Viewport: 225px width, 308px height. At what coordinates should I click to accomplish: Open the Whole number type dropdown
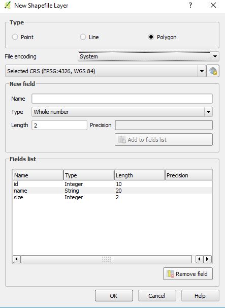122,112
